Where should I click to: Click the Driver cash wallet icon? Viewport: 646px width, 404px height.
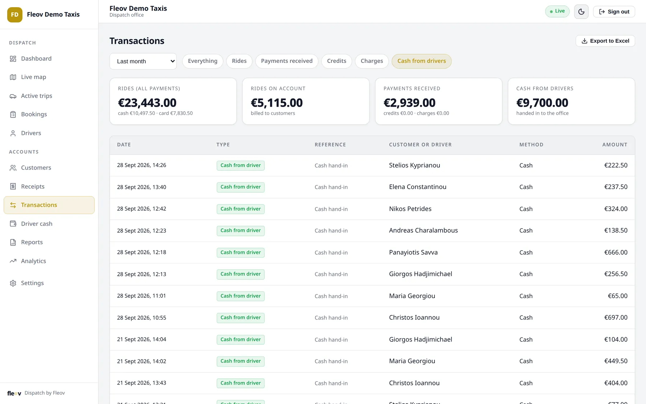point(13,224)
